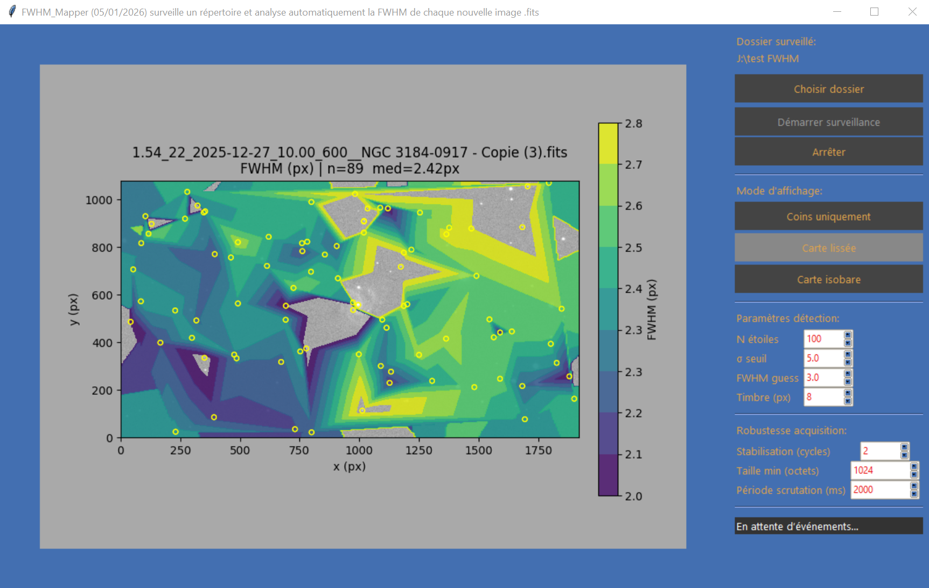Raise FWHM guess using the up arrow

848,374
